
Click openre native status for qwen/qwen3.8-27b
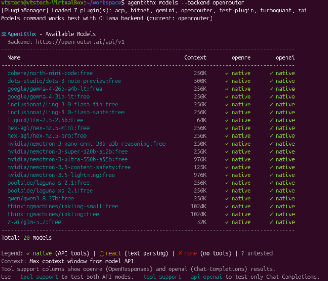[x=238, y=199]
